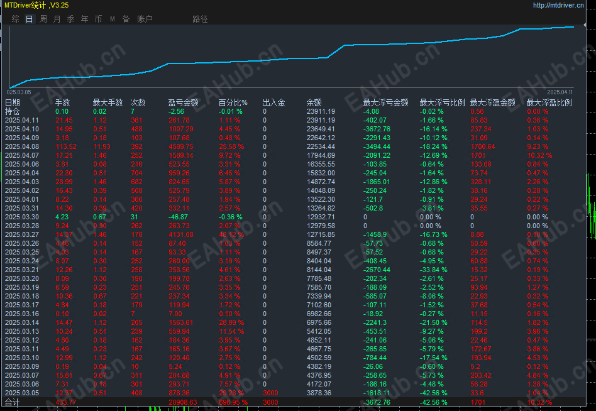Click the 433.77 total lots value

[x=66, y=402]
